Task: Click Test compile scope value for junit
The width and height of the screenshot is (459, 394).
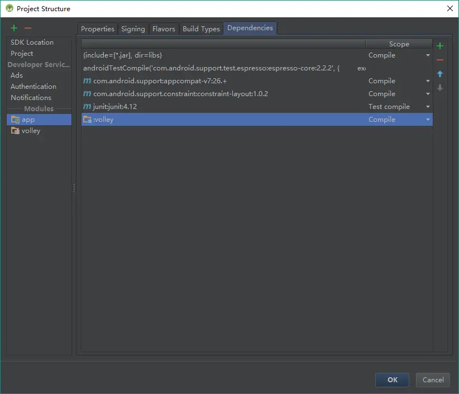Action: pos(389,107)
